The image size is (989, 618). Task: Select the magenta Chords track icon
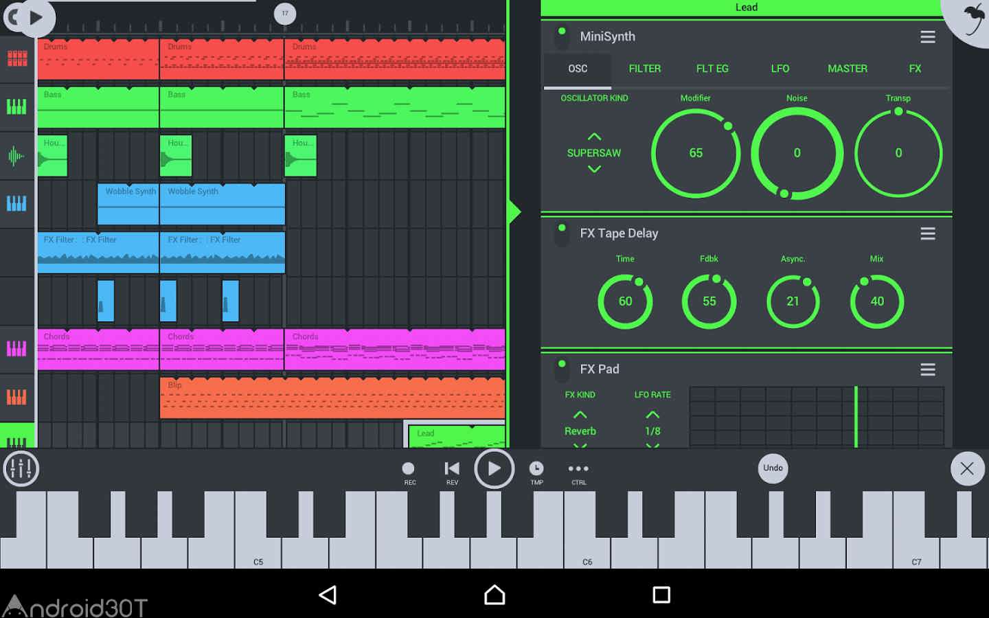pos(17,349)
